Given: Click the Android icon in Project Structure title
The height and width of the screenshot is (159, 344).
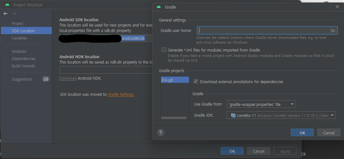Looking at the screenshot, I should [x=8, y=5].
